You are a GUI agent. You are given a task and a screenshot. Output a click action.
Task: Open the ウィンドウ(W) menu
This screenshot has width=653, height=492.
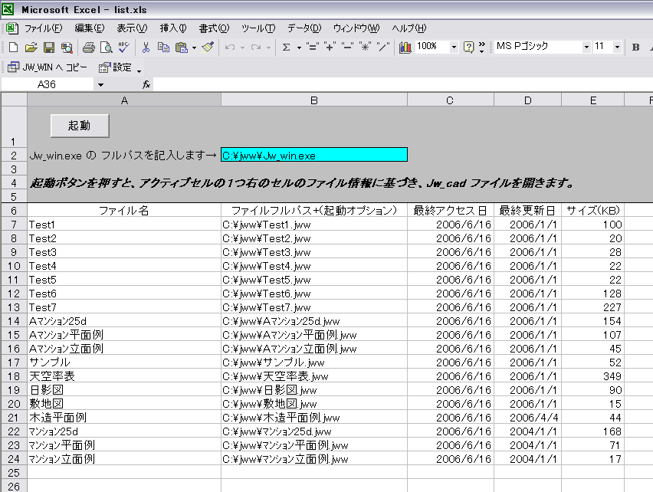click(356, 28)
